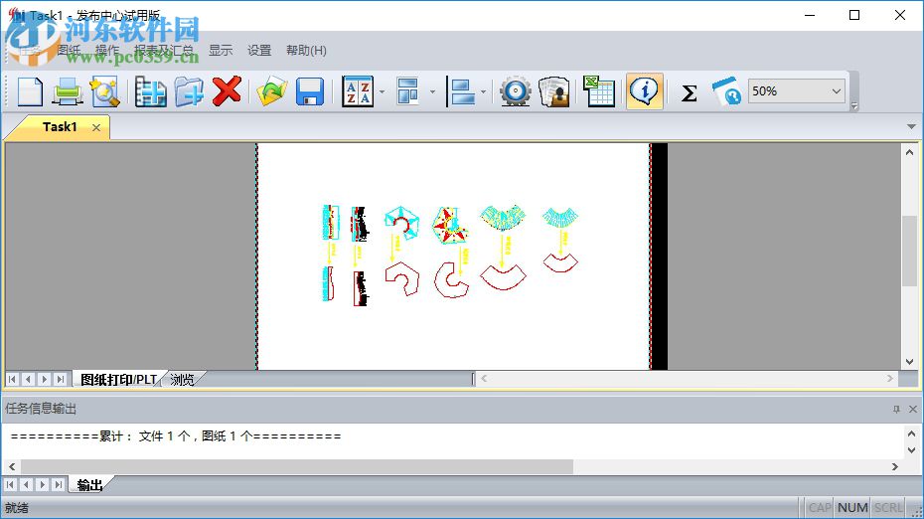Pin the 任务信息输出 panel
Screen dimensions: 924x519
[896, 409]
